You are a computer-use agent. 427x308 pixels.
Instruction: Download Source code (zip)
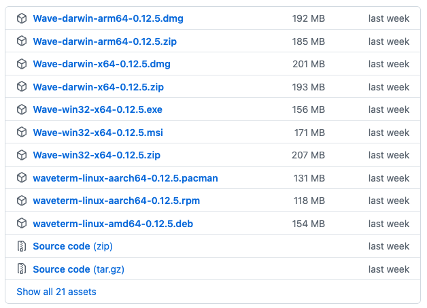coord(73,246)
